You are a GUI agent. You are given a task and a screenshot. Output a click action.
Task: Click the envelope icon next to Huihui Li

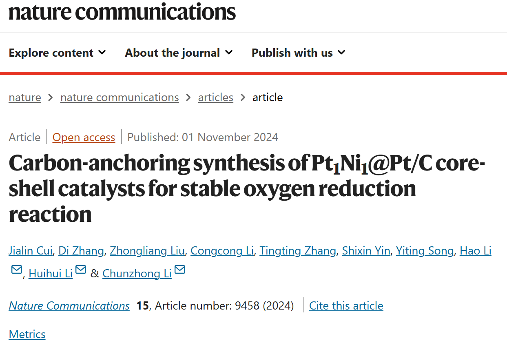coord(81,270)
